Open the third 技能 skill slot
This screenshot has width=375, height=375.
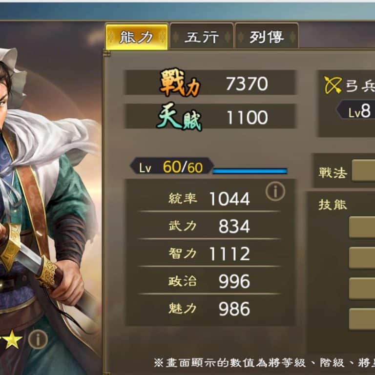pyautogui.click(x=362, y=289)
